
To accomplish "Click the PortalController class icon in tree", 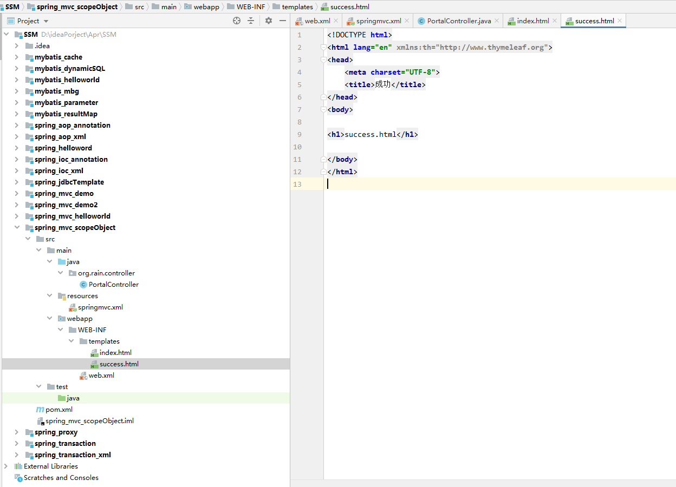I will tap(83, 285).
